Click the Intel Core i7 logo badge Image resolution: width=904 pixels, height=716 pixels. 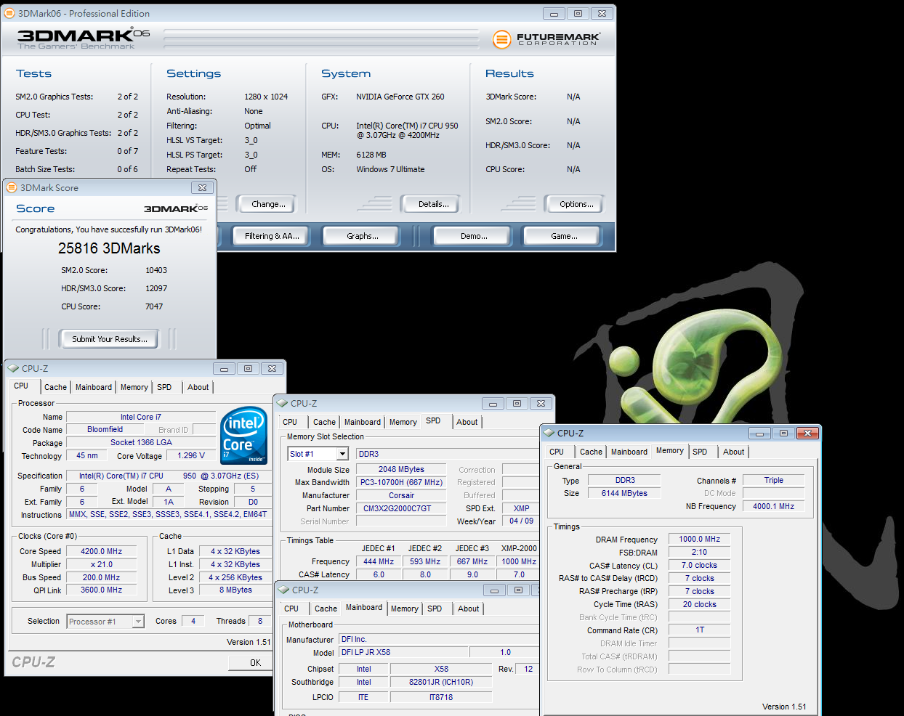(x=243, y=435)
